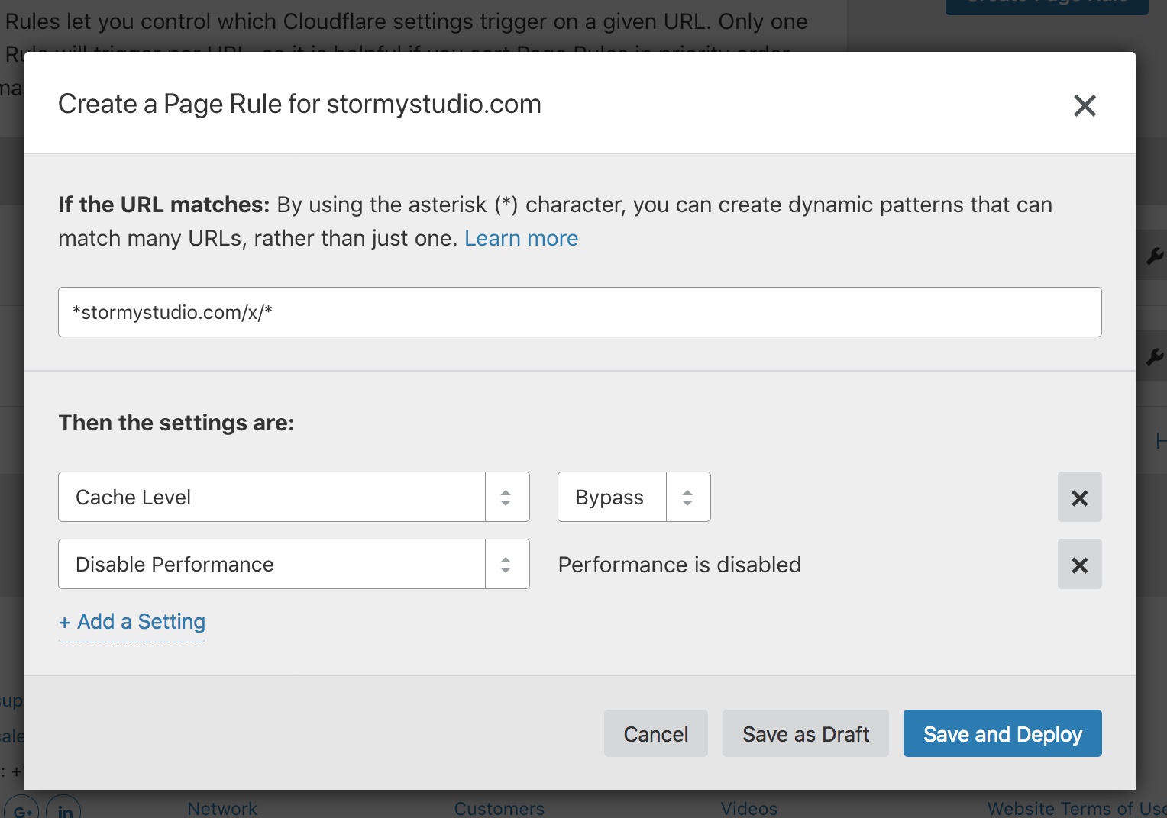Click the Add a Setting link
1167x818 pixels.
pos(132,622)
